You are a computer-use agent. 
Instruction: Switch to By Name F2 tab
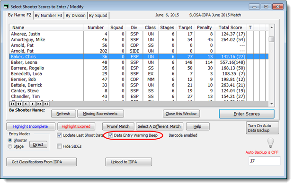pos(20,15)
